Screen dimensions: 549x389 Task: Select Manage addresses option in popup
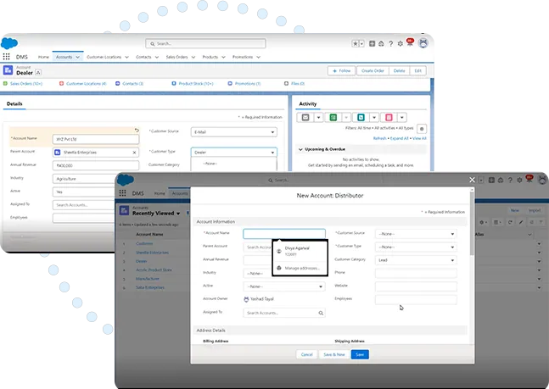302,267
